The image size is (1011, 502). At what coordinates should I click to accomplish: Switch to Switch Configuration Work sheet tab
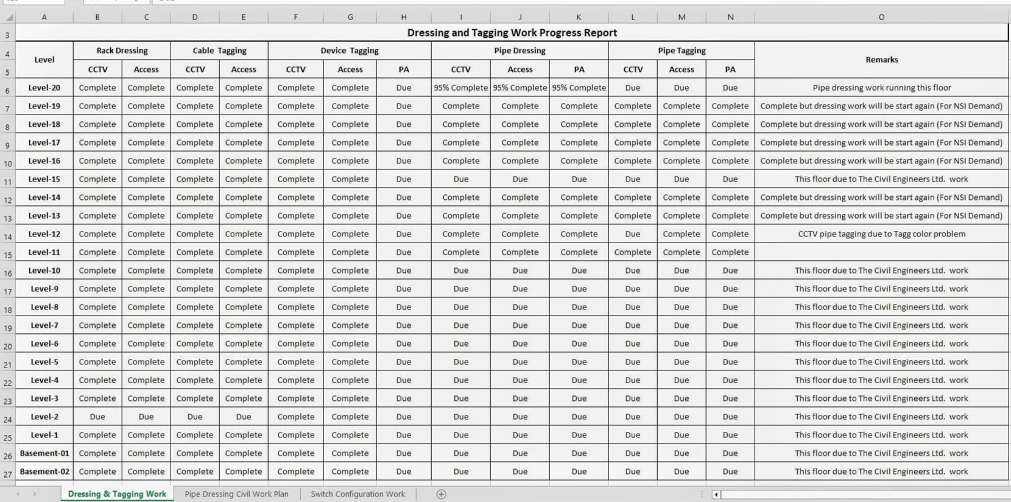(358, 494)
